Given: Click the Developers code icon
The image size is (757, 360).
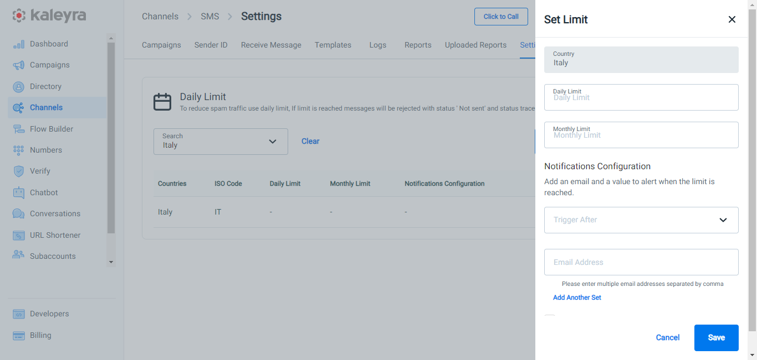Looking at the screenshot, I should pos(19,314).
